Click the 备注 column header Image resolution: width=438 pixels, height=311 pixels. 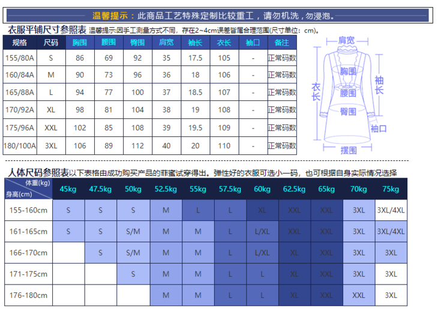coord(282,43)
